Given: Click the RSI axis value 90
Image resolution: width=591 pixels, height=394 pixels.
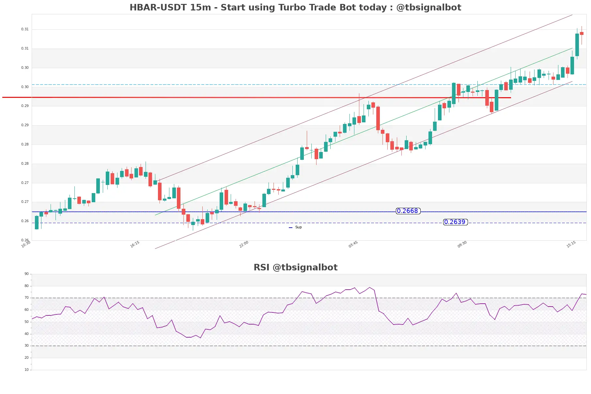Looking at the screenshot, I should point(26,274).
